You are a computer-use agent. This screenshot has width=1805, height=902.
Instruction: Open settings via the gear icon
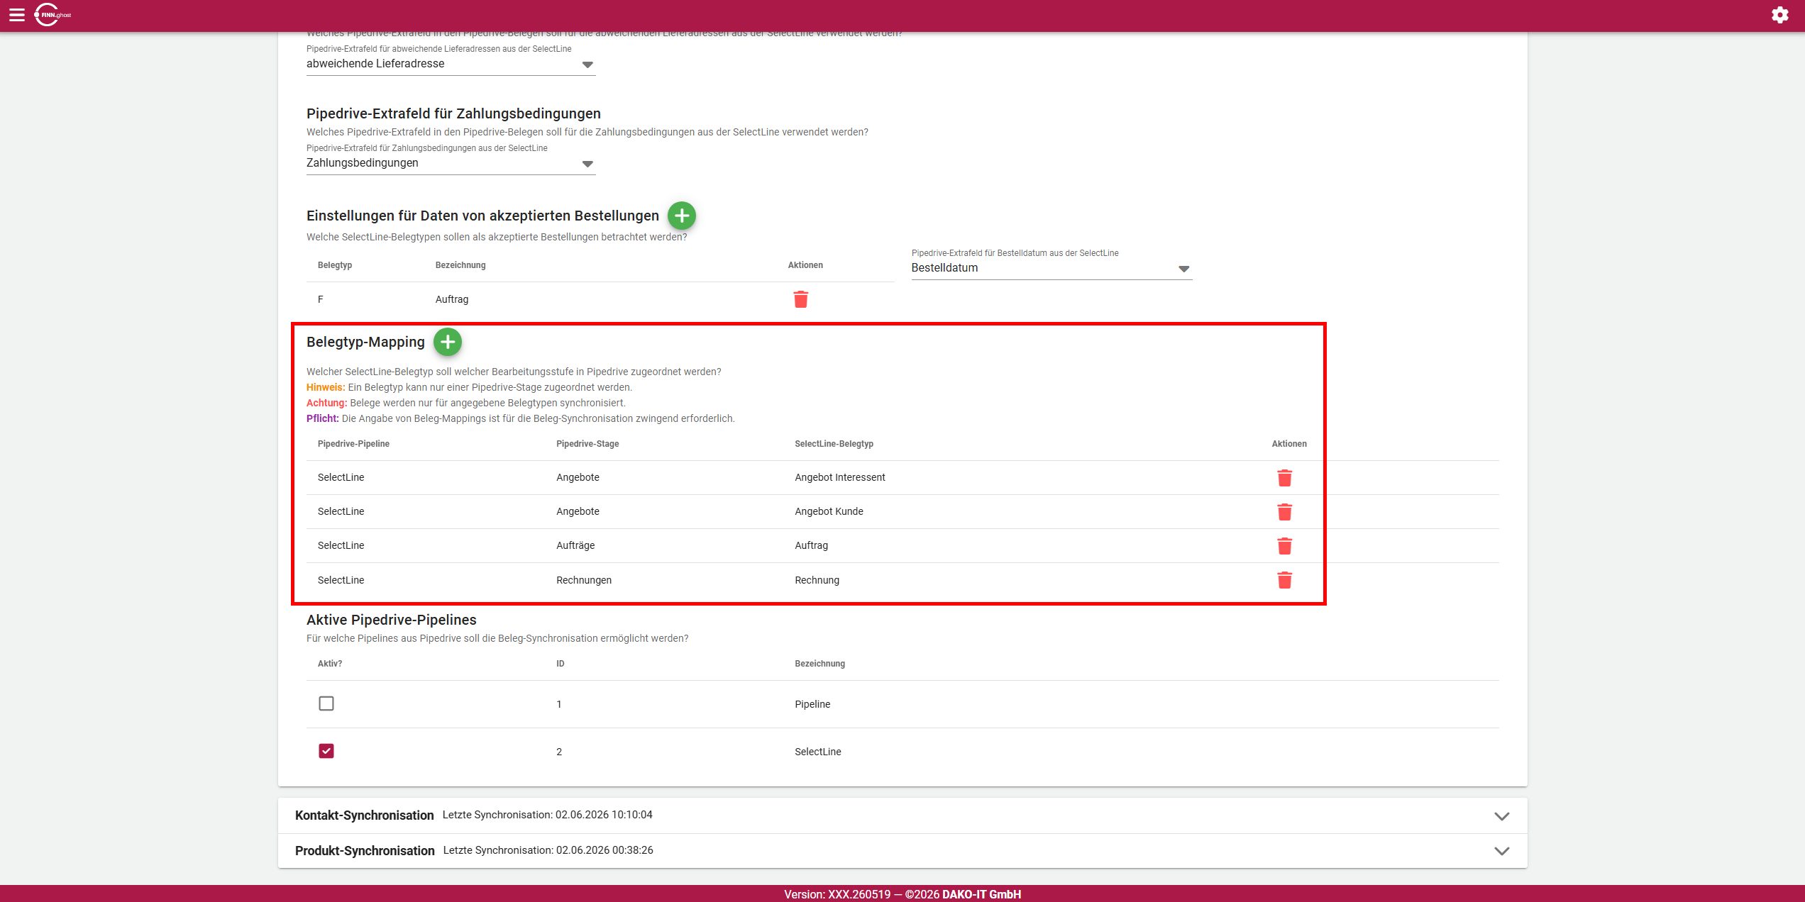(1779, 15)
